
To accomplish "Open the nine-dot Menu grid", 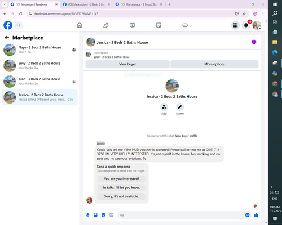I will 235,25.
